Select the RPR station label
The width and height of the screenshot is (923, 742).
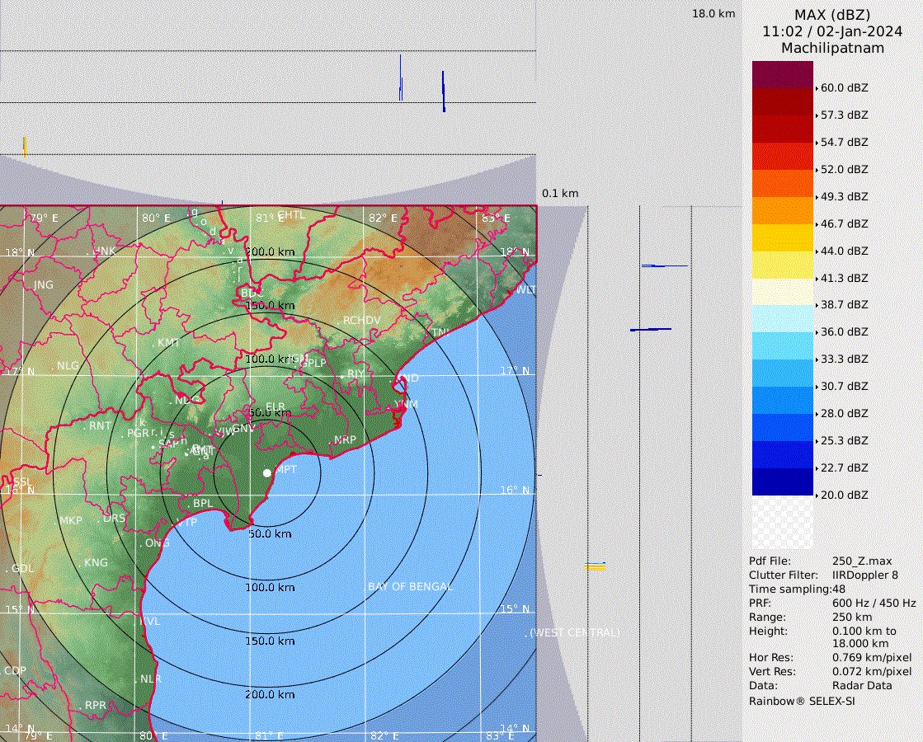point(96,705)
